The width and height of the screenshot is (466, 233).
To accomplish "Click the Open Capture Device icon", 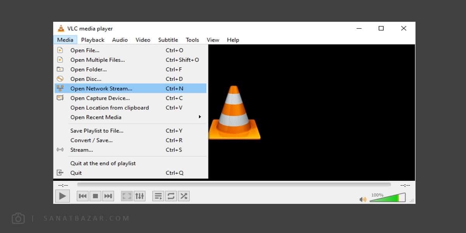I will 60,98.
